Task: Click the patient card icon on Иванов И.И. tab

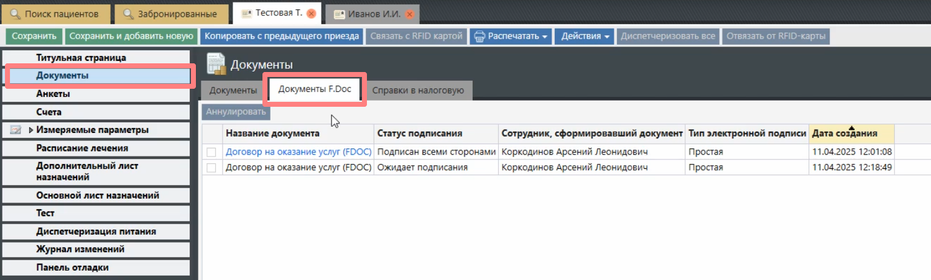Action: click(x=340, y=14)
